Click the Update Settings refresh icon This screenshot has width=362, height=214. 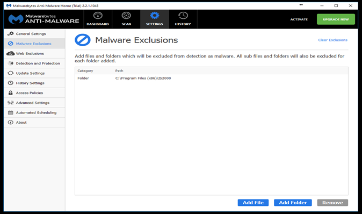tap(10, 73)
